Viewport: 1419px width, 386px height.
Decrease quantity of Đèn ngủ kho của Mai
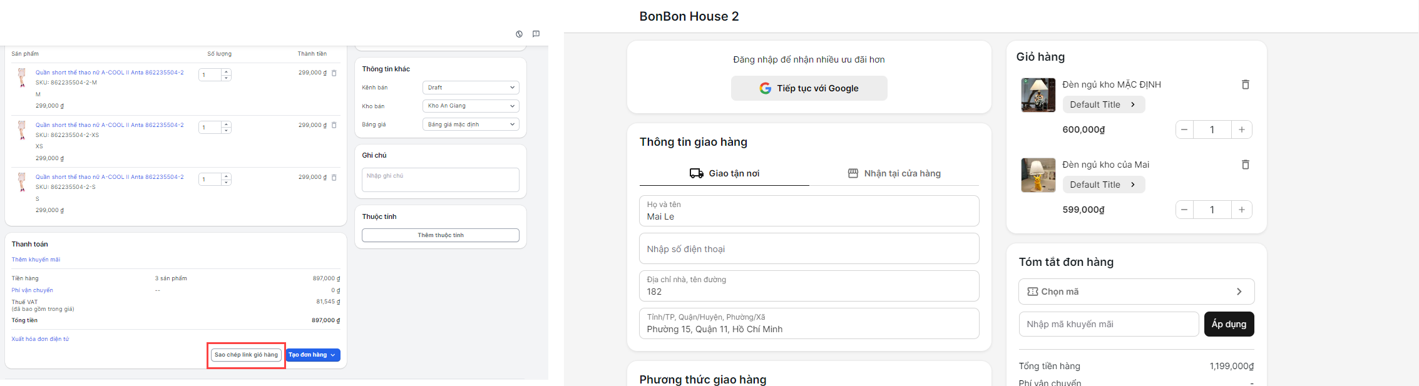(x=1184, y=210)
